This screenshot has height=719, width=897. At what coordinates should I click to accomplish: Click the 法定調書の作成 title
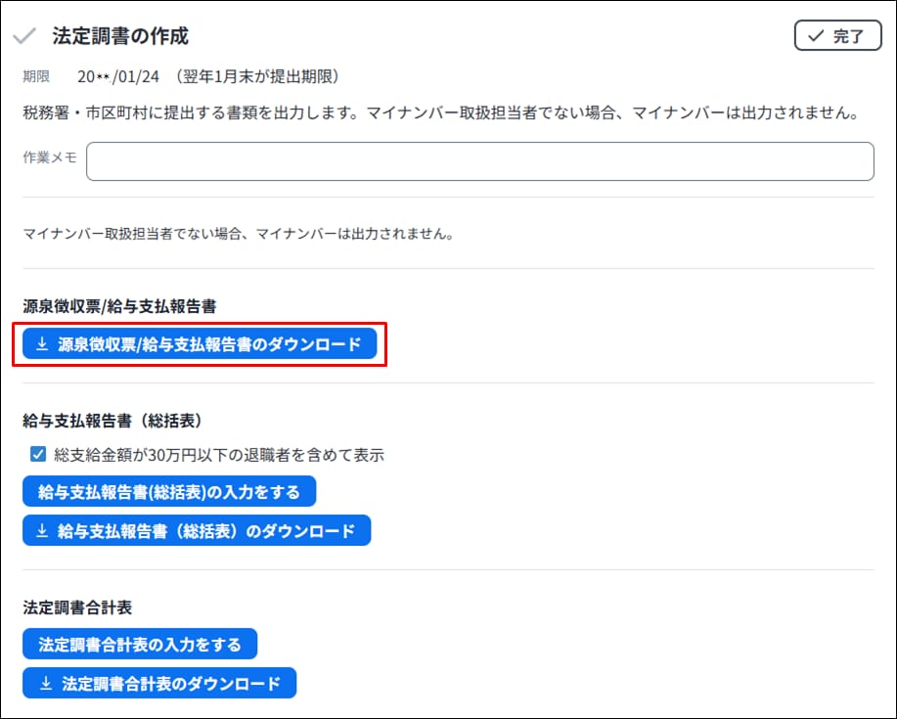120,36
